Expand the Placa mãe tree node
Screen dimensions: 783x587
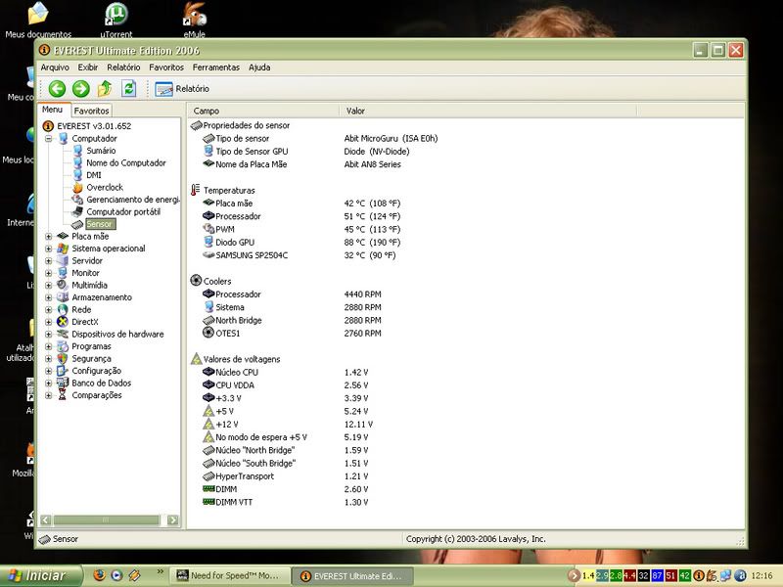(48, 236)
